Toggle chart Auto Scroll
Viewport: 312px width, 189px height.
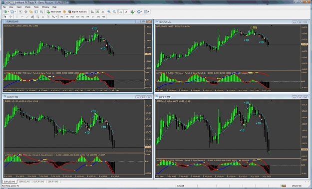tap(121, 12)
